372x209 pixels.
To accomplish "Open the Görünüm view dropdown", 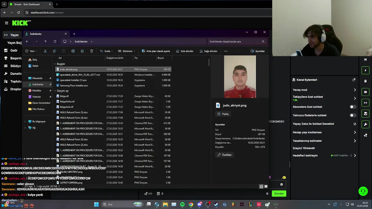I will tap(127, 51).
